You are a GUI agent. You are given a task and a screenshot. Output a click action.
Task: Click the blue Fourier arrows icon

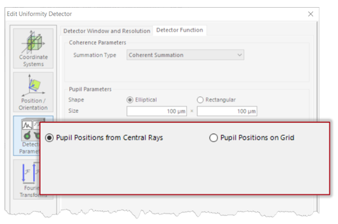tap(30, 173)
